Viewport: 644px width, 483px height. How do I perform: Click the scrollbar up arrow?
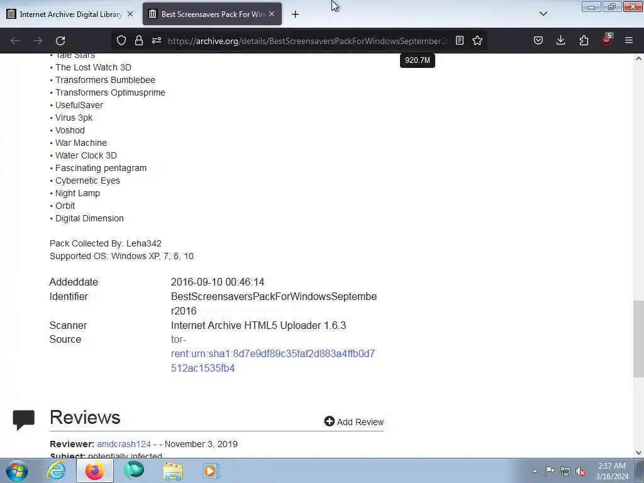click(x=638, y=58)
